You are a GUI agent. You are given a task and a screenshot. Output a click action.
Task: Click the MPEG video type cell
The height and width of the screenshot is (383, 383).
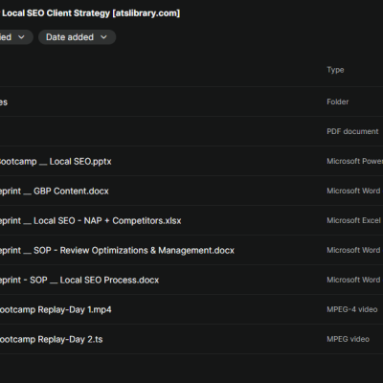[348, 339]
